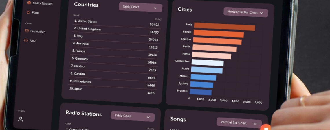Click plays value 6694
Screen dimensions: 330x130
tap(151, 78)
